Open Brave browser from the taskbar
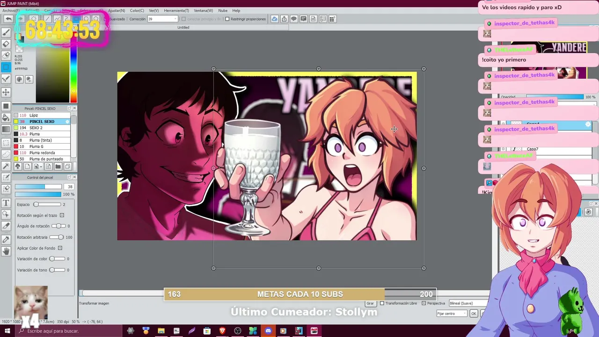This screenshot has height=337, width=599. click(x=222, y=331)
